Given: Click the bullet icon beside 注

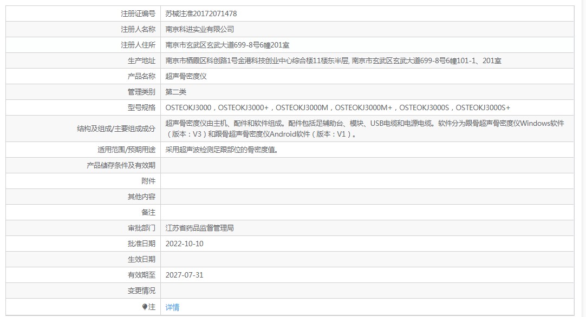Looking at the screenshot, I should (145, 307).
